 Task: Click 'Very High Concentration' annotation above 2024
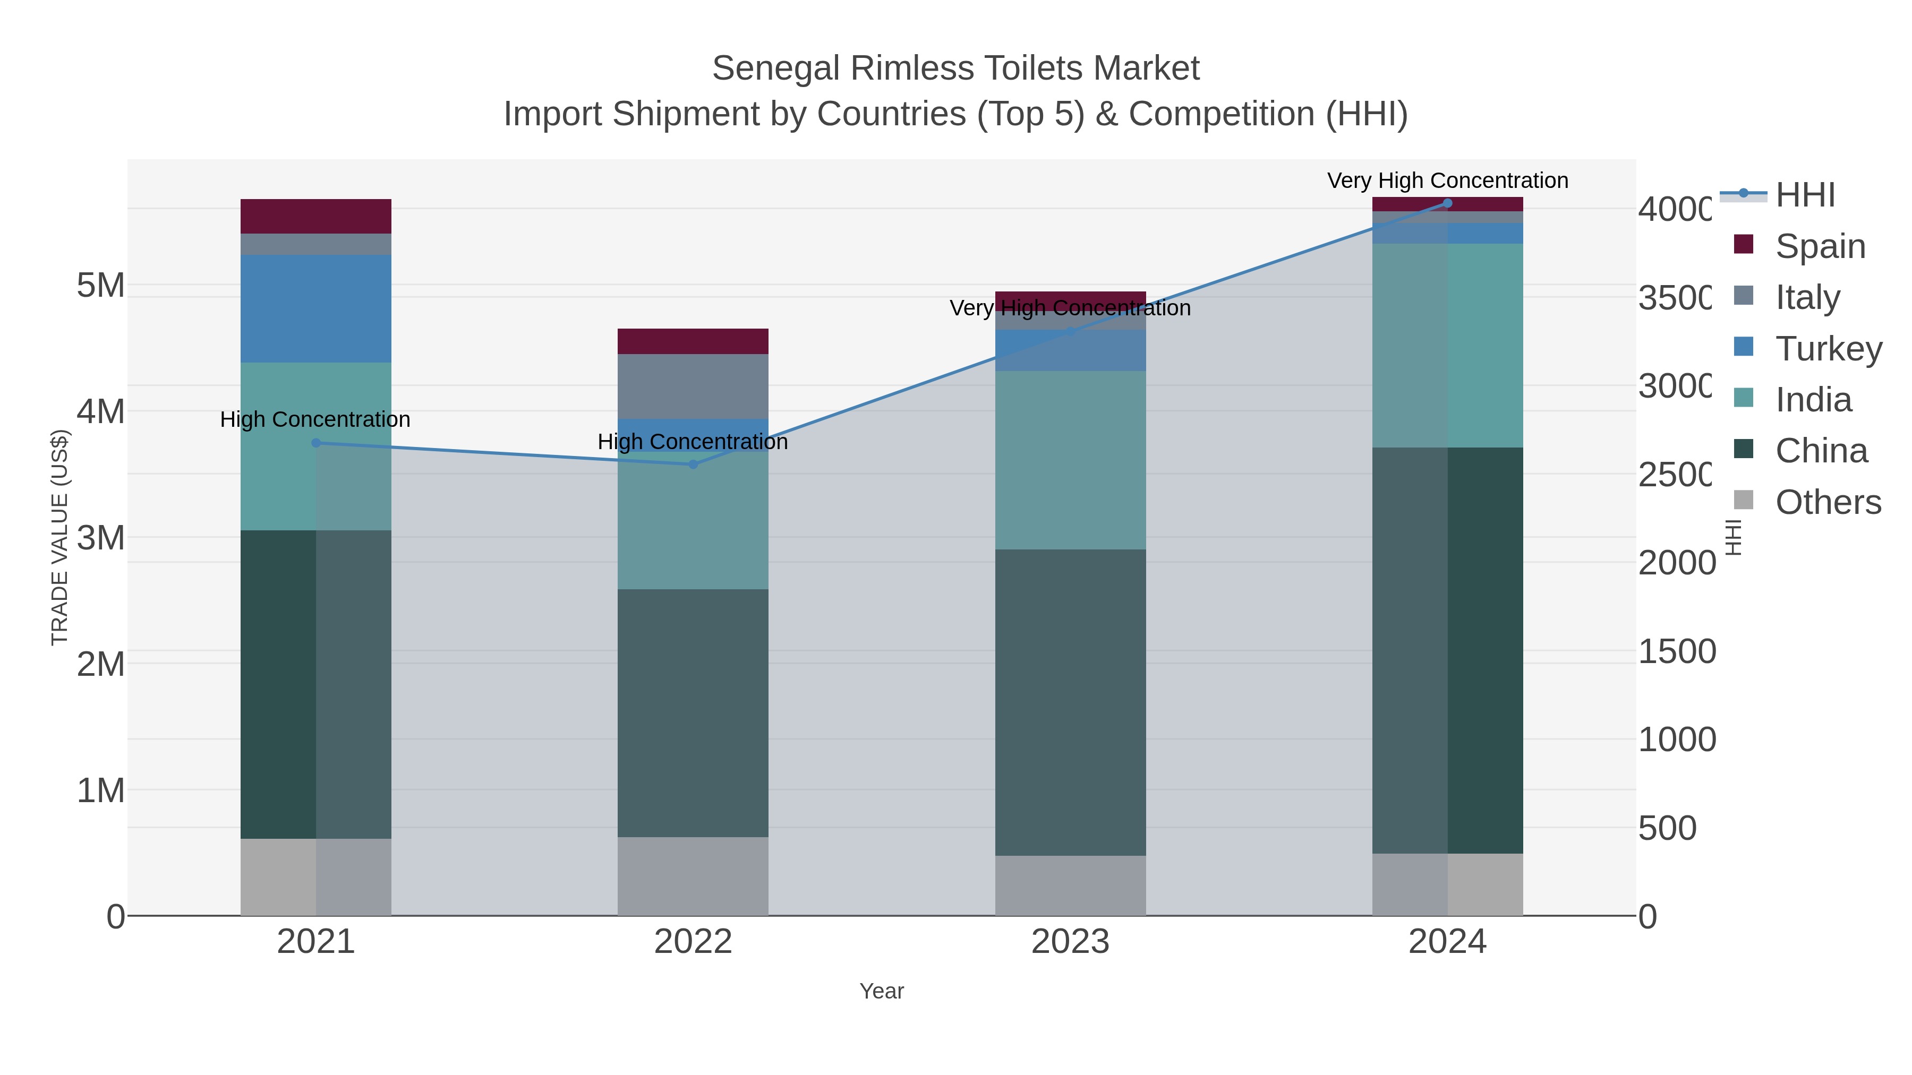tap(1448, 180)
